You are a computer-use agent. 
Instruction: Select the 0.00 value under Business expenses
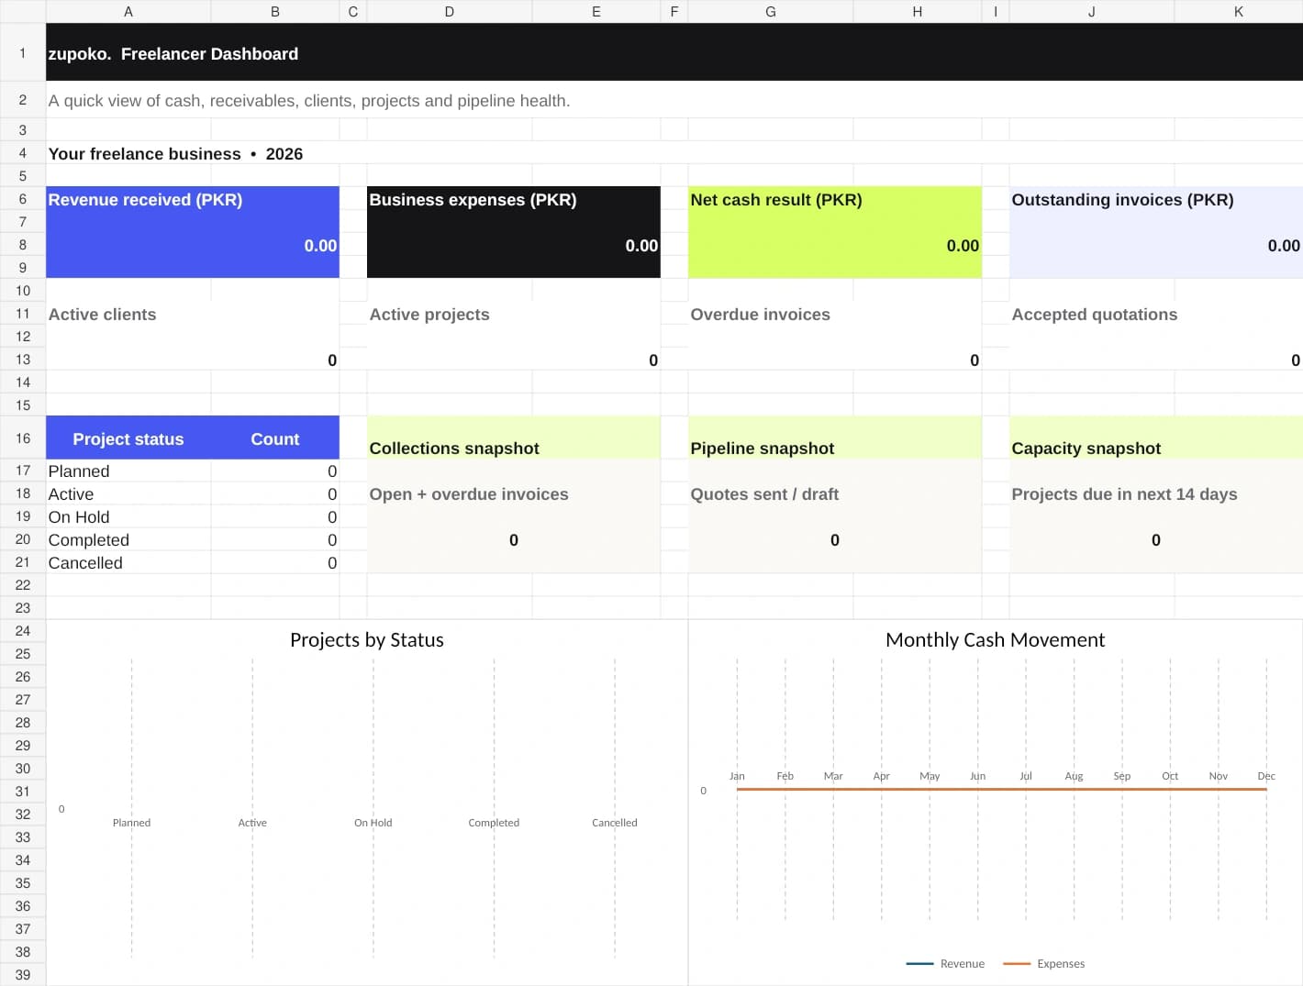(x=641, y=246)
